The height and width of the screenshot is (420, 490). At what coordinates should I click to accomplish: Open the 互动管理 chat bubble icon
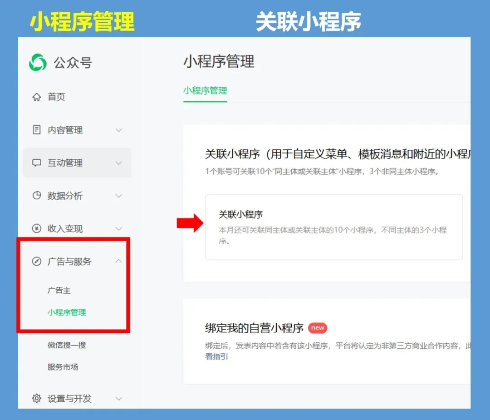point(37,163)
